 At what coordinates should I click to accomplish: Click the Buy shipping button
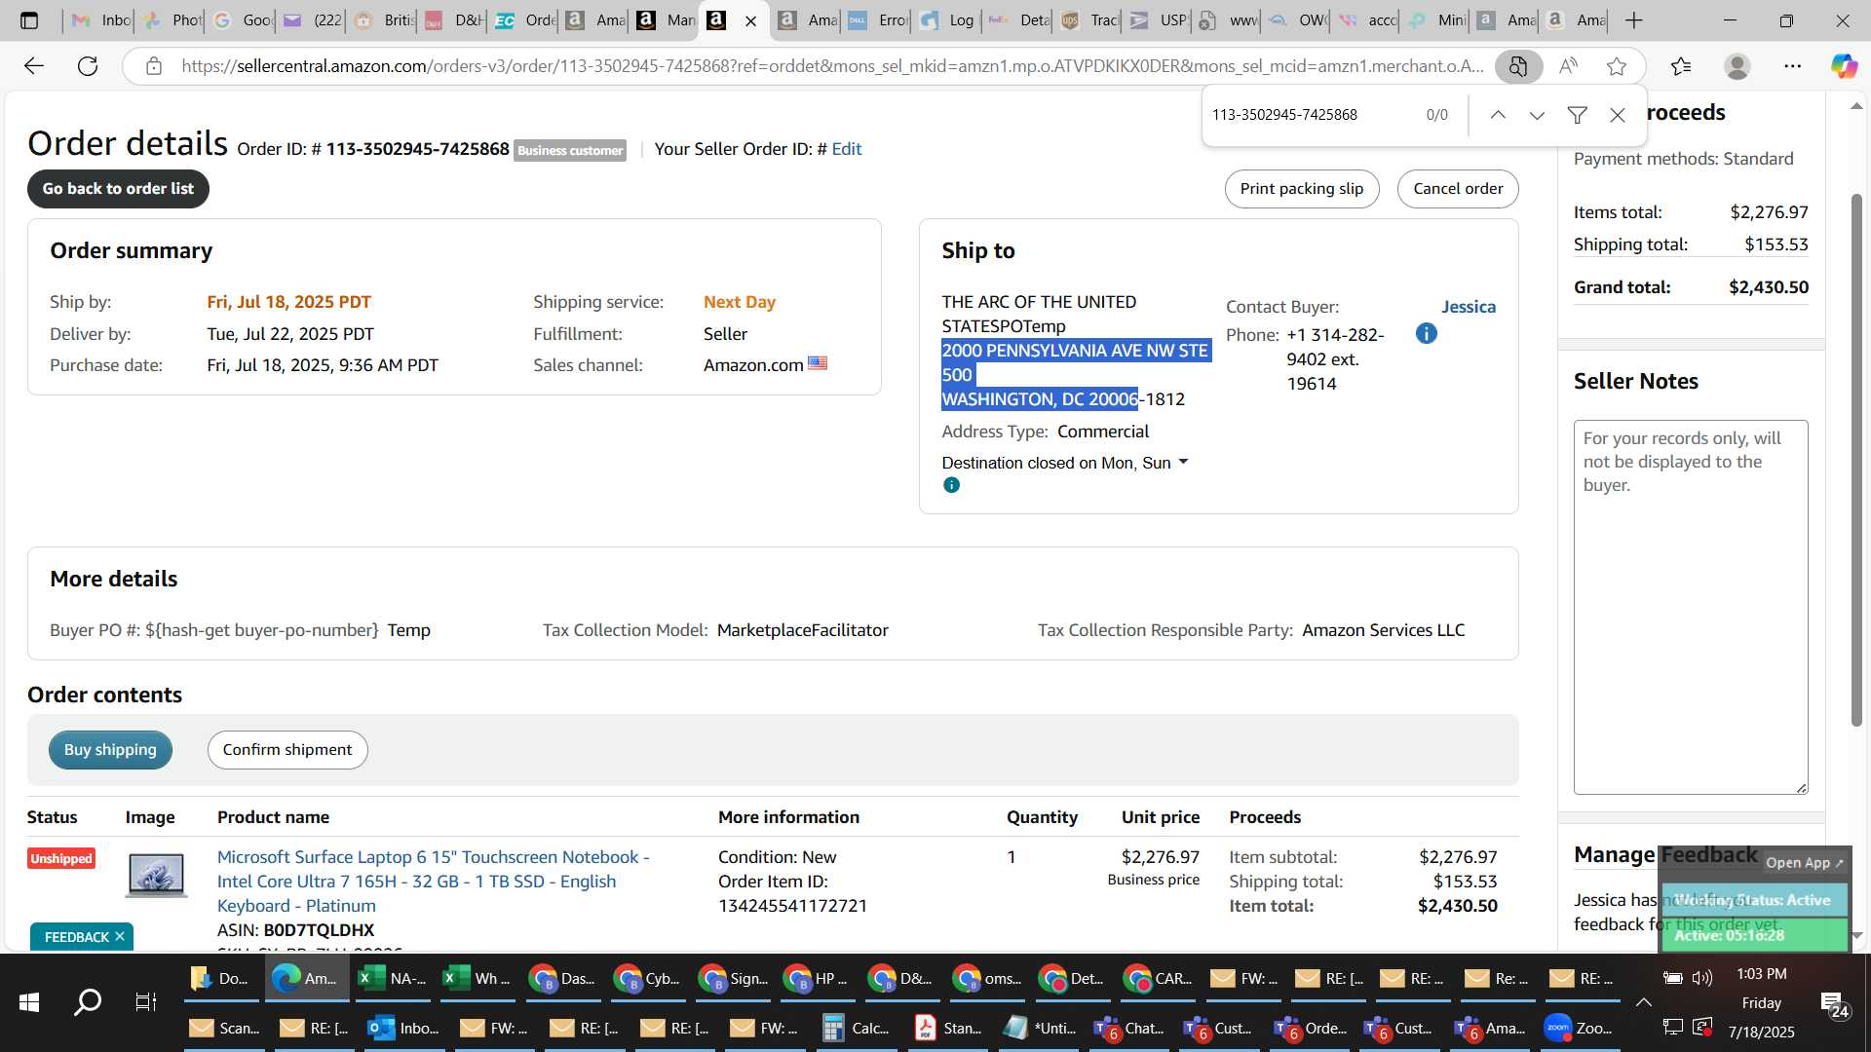click(110, 750)
